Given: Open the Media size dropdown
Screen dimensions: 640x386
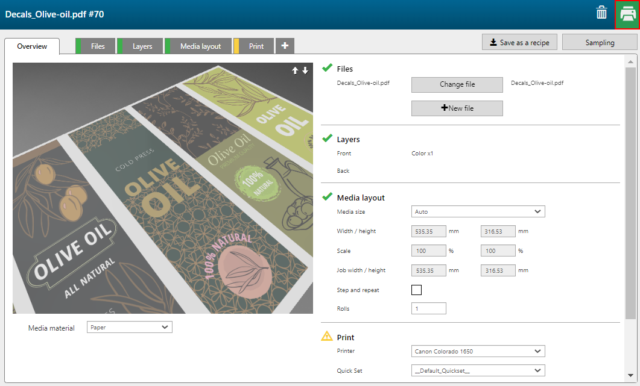Looking at the screenshot, I should click(478, 211).
